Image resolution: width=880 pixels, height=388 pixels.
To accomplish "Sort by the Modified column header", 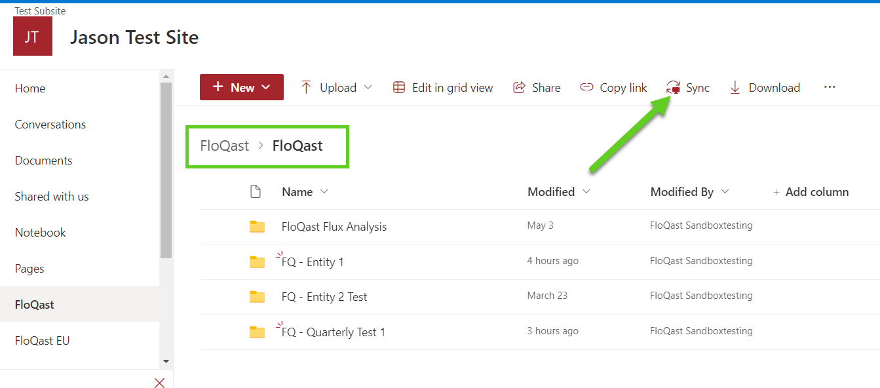I will (x=551, y=192).
